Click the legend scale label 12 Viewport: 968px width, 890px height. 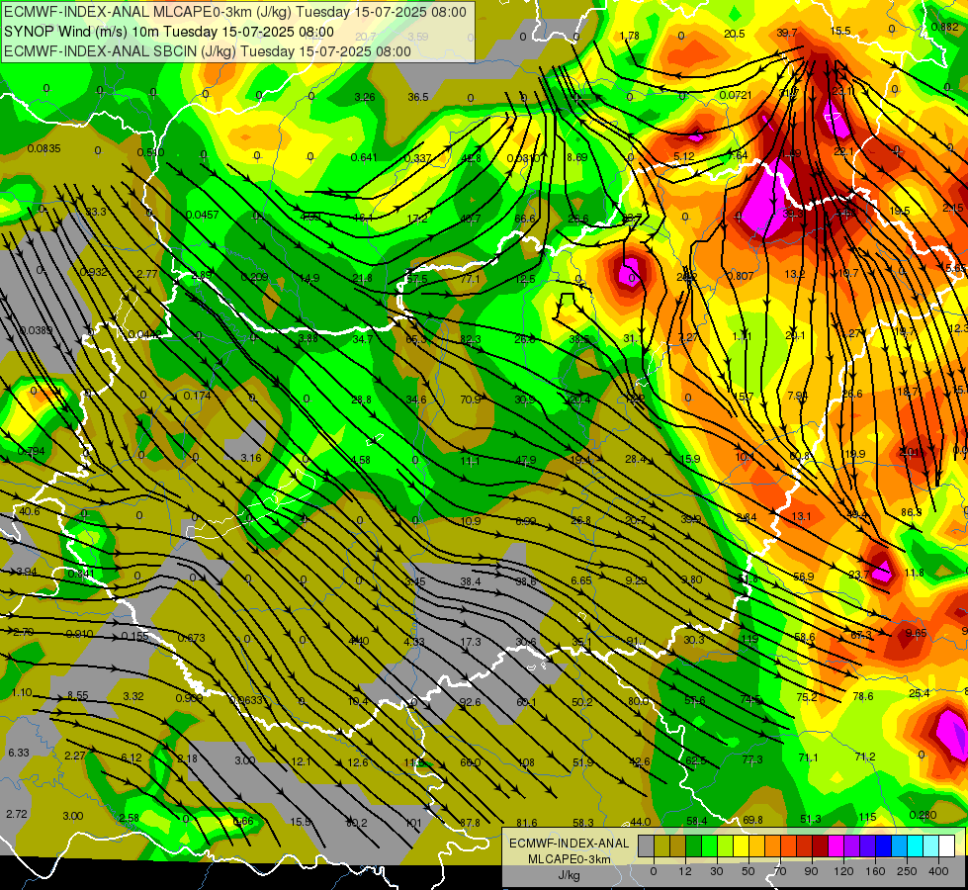tap(685, 871)
